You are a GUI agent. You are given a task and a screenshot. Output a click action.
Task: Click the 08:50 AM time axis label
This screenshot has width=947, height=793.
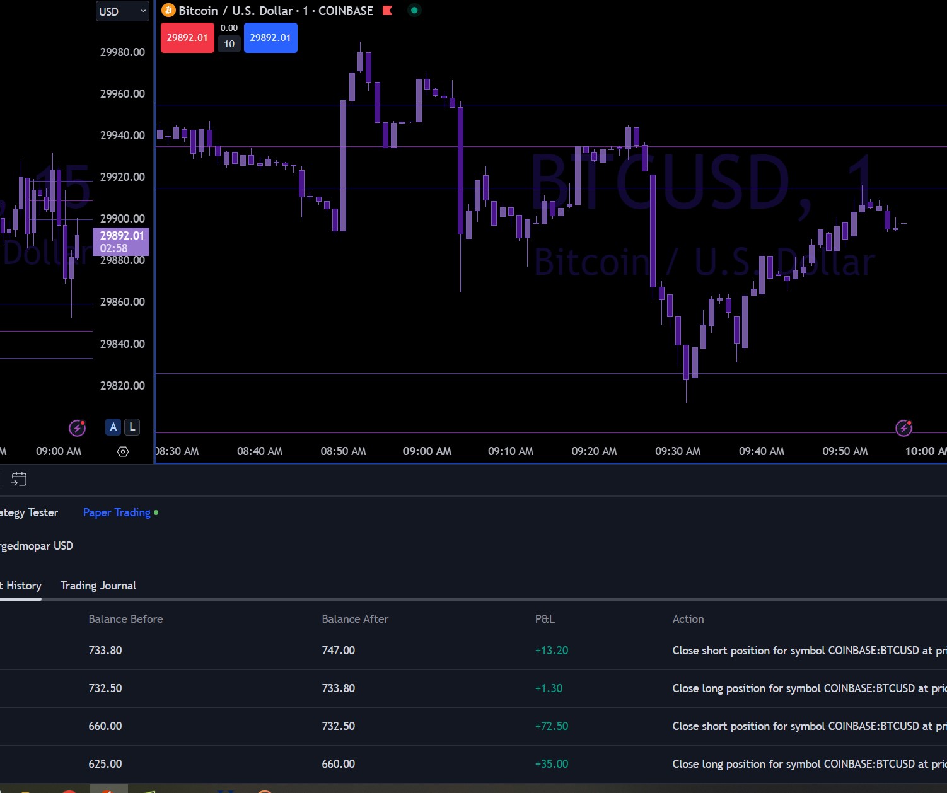(343, 451)
